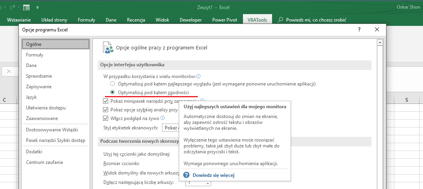Click the info icon next to multi-monitor label
423x189 pixels.
click(199, 76)
